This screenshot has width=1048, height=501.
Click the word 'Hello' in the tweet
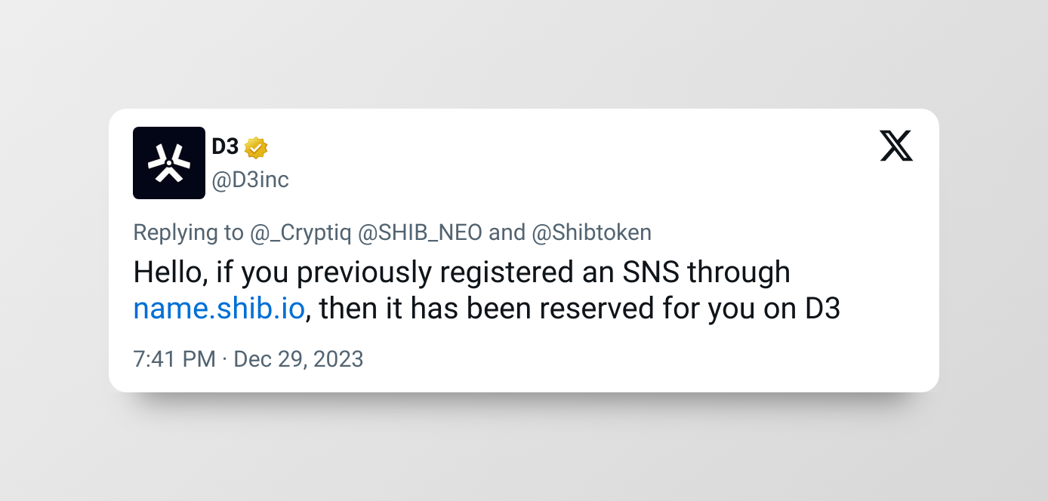[167, 272]
